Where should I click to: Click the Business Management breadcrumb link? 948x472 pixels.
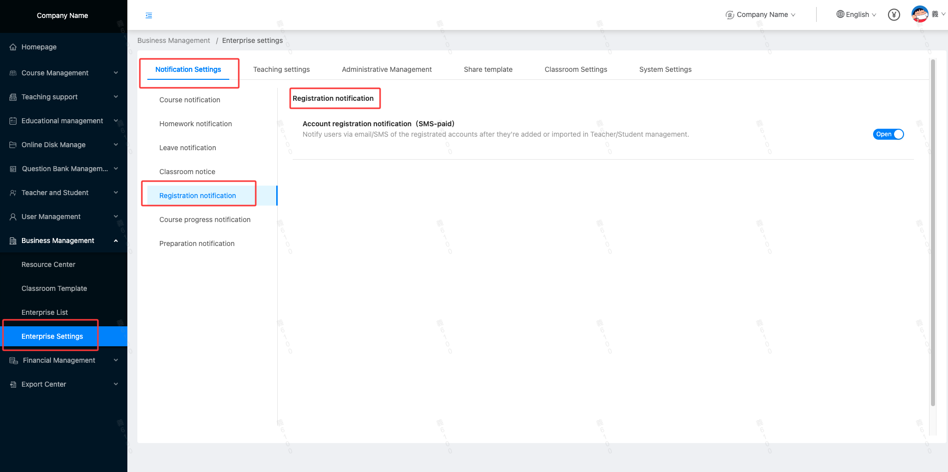[x=174, y=40]
